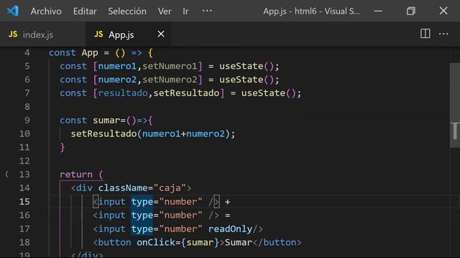460x258 pixels.
Task: Click 'useState' call on line 5
Action: coord(241,66)
